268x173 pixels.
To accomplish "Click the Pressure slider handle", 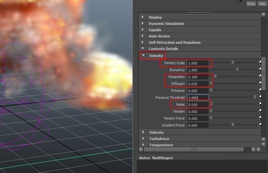I will (212, 90).
